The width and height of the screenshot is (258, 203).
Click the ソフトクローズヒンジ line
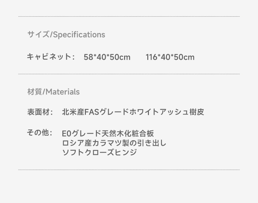pos(99,152)
